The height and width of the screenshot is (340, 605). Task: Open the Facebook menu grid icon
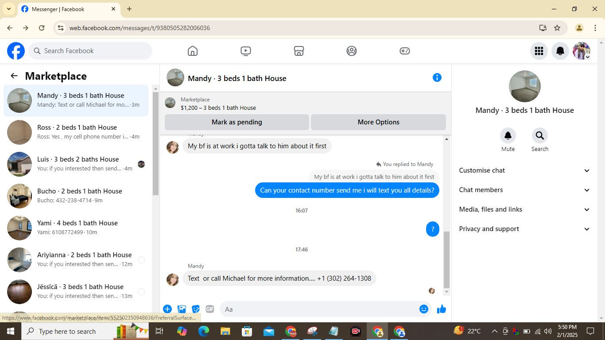click(539, 51)
